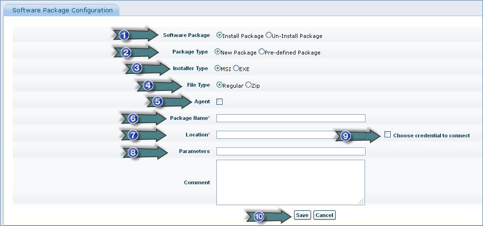Click the Cancel button
483x226 pixels.
(x=324, y=215)
